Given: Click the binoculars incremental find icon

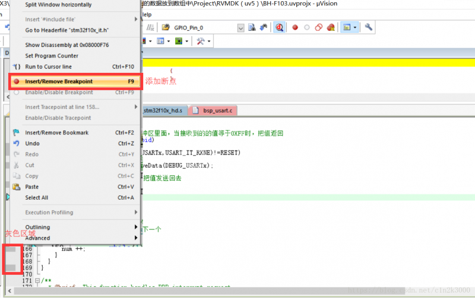Looking at the screenshot, I should pos(264,27).
